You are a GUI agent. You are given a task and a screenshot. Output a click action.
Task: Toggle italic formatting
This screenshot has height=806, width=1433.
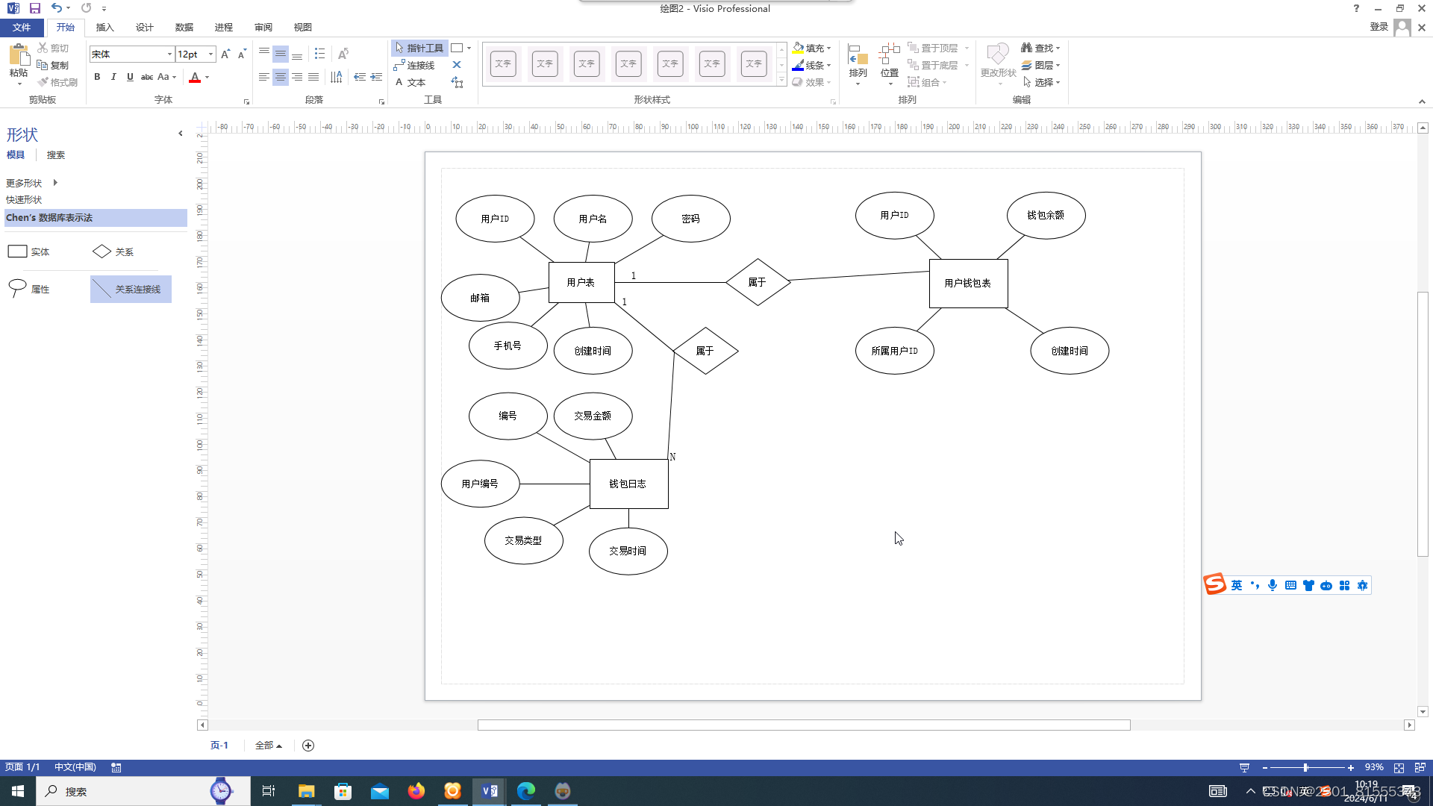(x=113, y=77)
